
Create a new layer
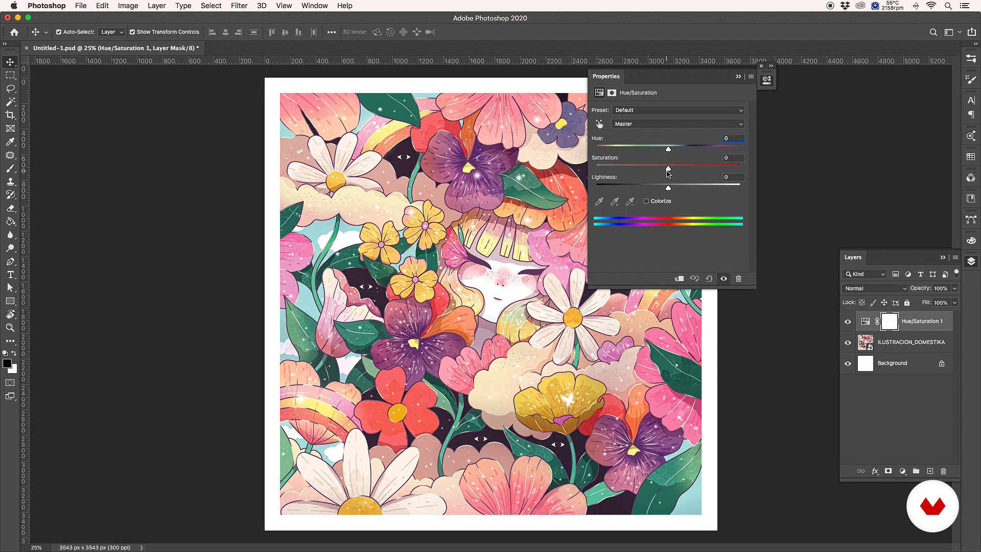point(930,471)
